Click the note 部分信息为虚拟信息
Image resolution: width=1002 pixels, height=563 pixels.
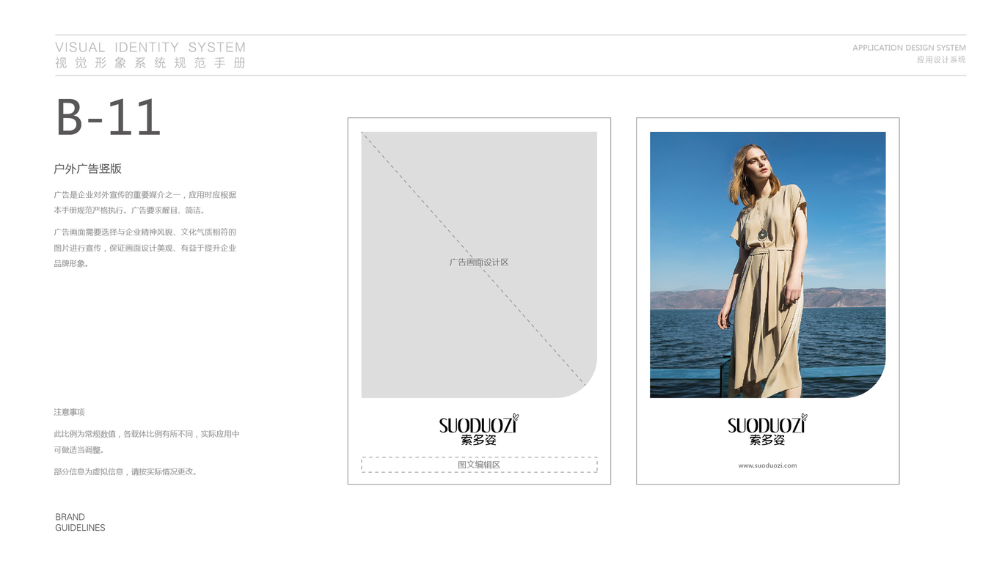pos(125,471)
